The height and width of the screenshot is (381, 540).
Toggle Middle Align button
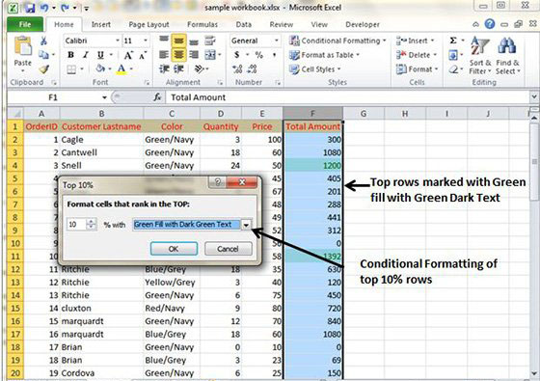pyautogui.click(x=178, y=41)
